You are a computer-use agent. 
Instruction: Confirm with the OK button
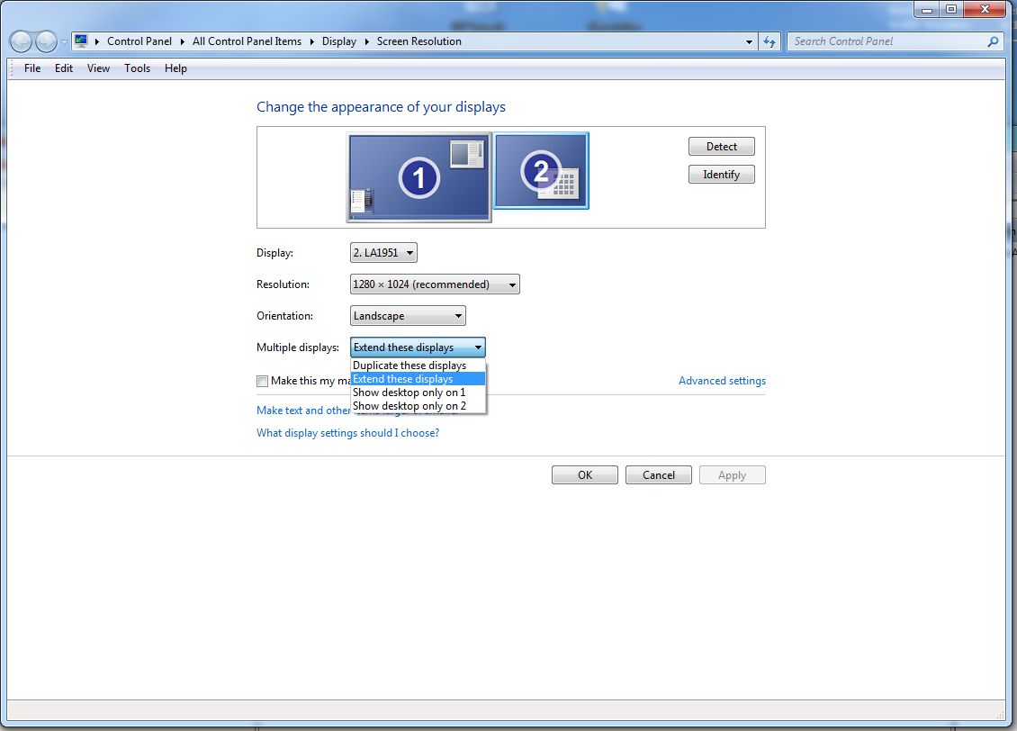click(x=584, y=474)
